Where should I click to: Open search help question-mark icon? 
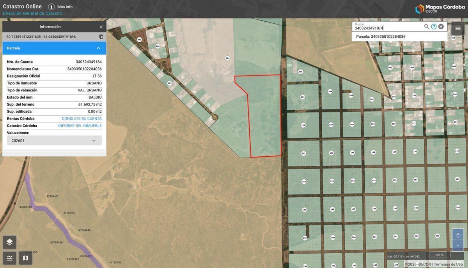pos(434,26)
